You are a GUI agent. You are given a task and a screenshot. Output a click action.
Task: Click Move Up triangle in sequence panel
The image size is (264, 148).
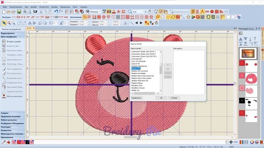click(x=241, y=39)
